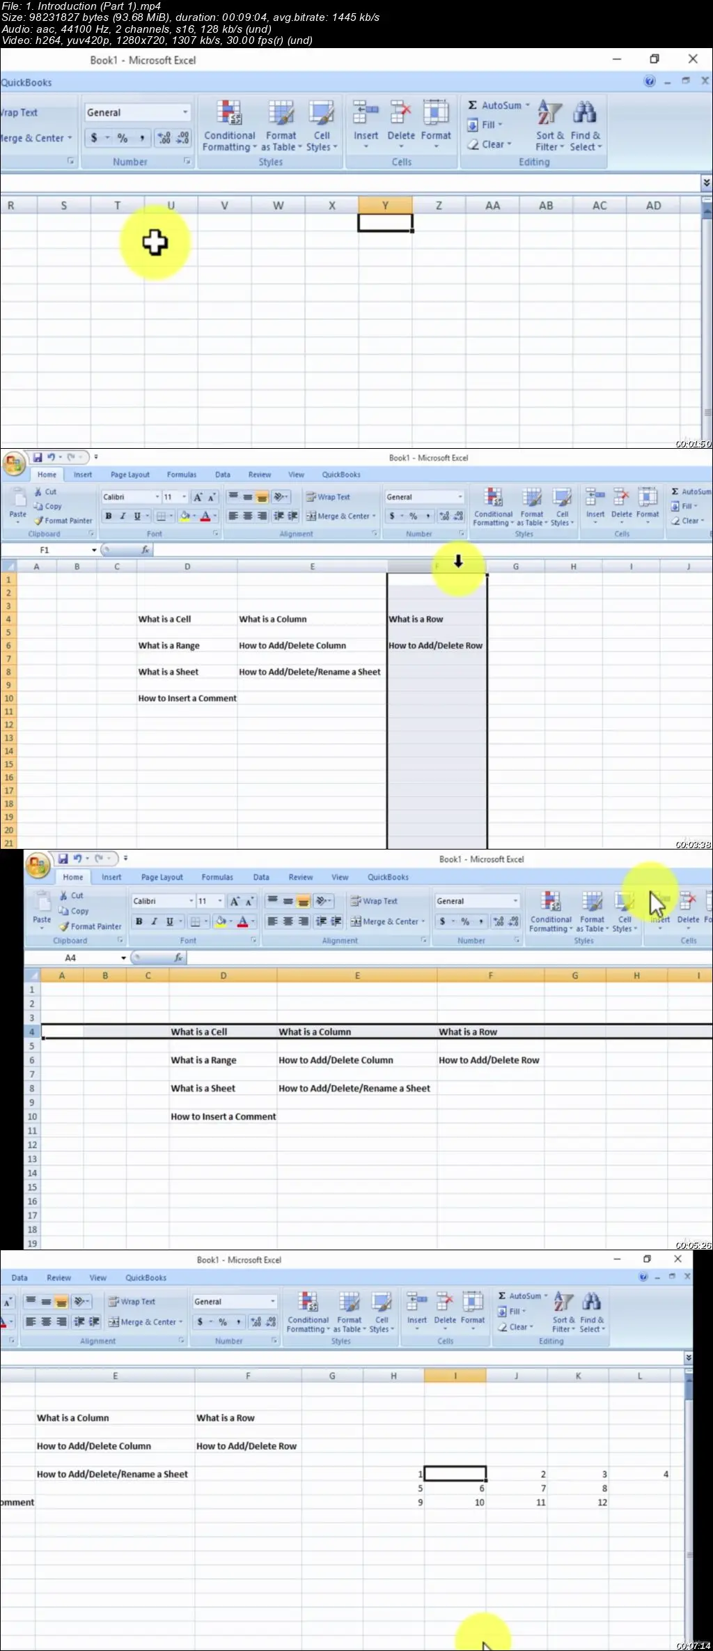This screenshot has height=1651, width=713.
Task: Open the font size 11 dropdown in the 00:03:38 frame
Action: pos(184,497)
